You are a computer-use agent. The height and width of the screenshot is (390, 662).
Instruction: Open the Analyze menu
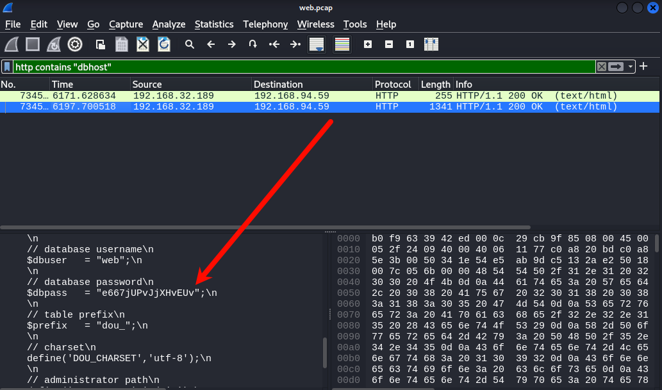[x=169, y=24]
